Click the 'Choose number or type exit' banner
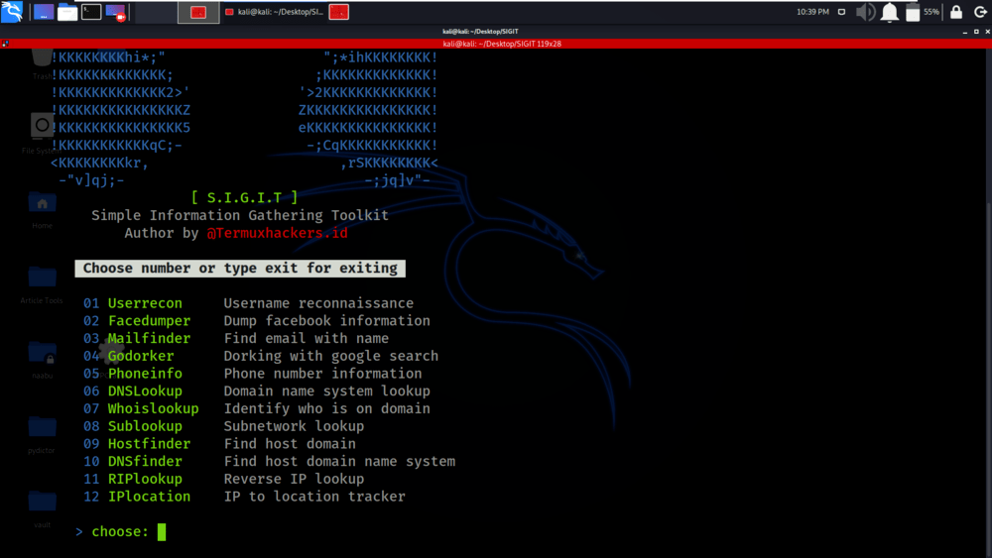 [x=240, y=269]
